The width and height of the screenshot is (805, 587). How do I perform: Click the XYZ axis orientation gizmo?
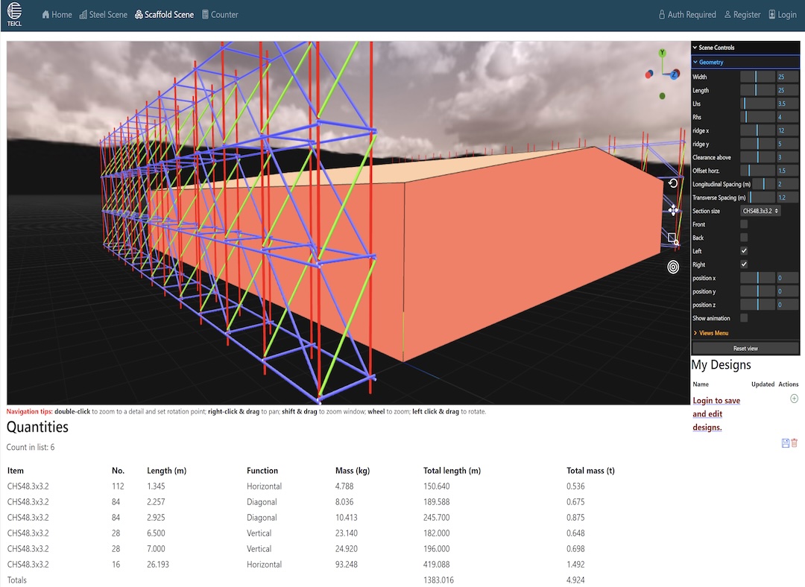coord(662,74)
